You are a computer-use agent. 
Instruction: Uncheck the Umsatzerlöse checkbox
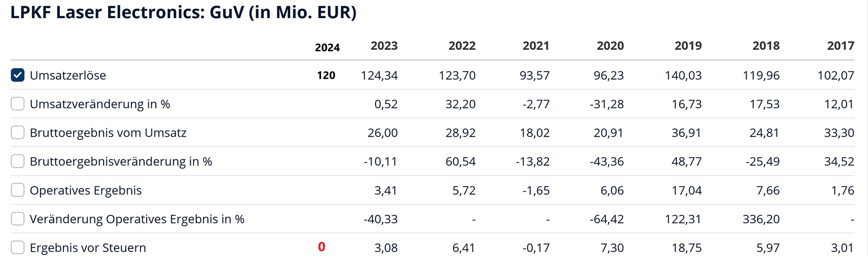18,75
